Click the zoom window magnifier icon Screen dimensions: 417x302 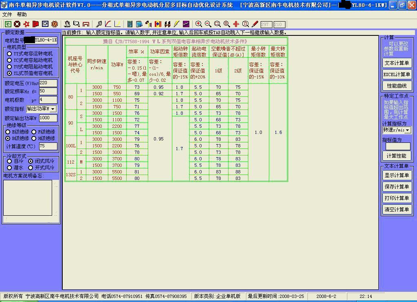point(217,24)
